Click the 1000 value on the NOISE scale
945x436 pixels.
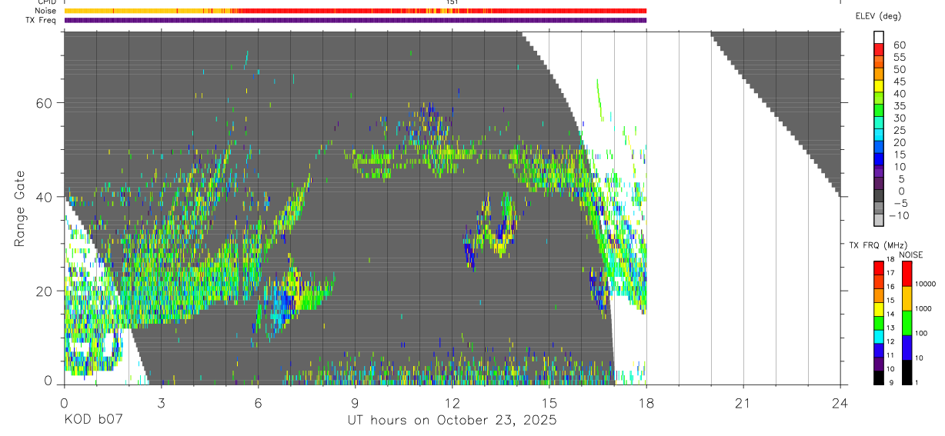[923, 308]
